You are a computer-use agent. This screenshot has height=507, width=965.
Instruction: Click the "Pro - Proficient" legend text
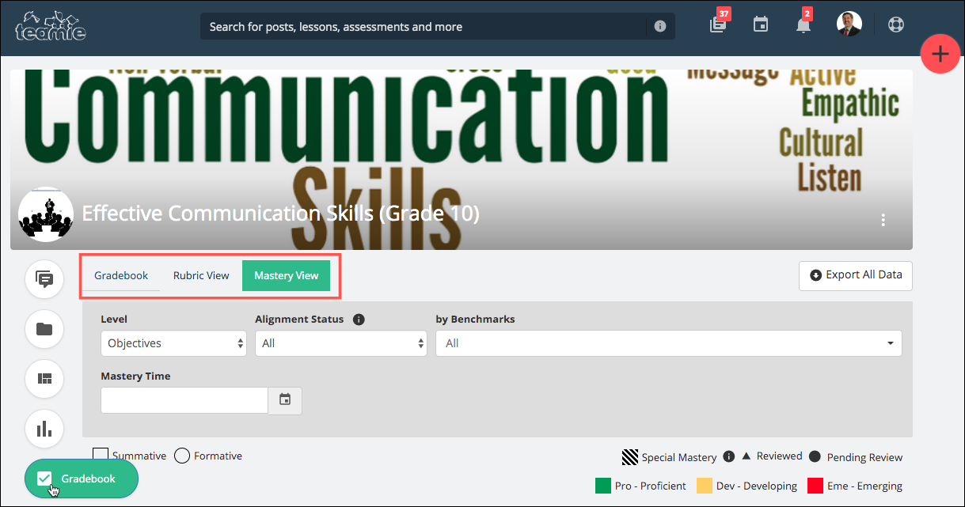click(651, 486)
